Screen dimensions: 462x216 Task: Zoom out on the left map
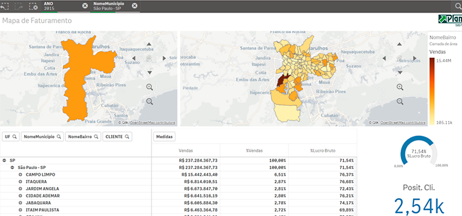coord(150,102)
